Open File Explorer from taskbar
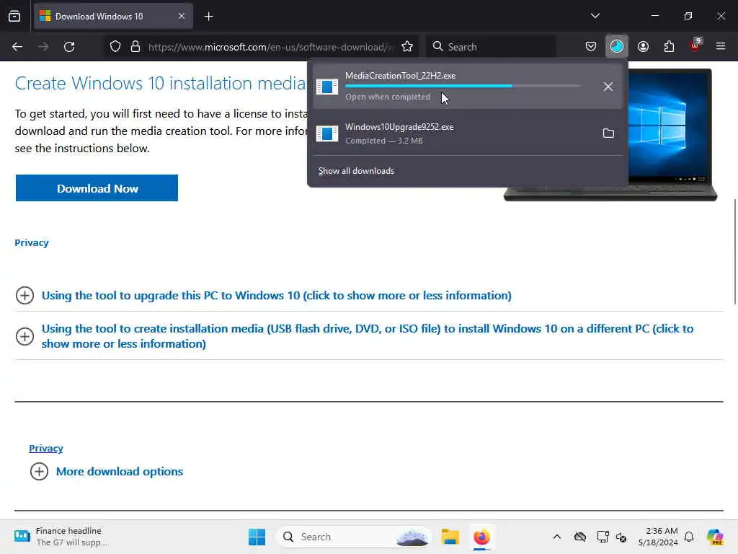Viewport: 738px width, 554px height. [x=450, y=537]
